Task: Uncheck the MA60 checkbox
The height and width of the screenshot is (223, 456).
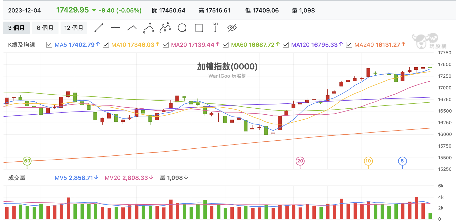Action: coord(226,45)
